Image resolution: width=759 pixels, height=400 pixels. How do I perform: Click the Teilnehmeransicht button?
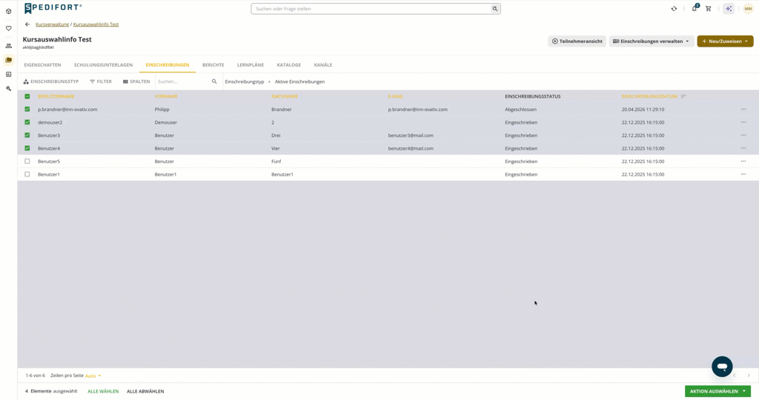point(577,41)
